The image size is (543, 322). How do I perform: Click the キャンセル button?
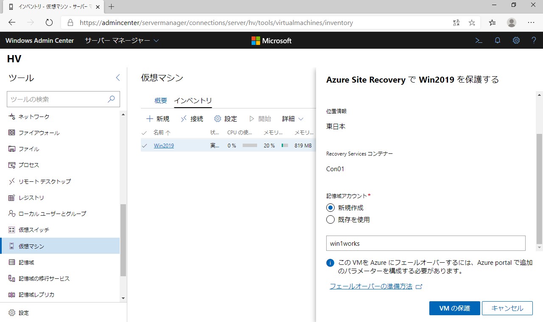pos(507,308)
